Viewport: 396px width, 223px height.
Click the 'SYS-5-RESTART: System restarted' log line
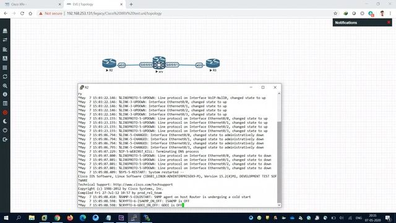coord(131,172)
